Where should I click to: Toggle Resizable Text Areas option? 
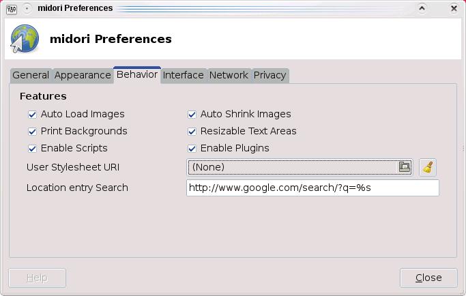pyautogui.click(x=192, y=132)
